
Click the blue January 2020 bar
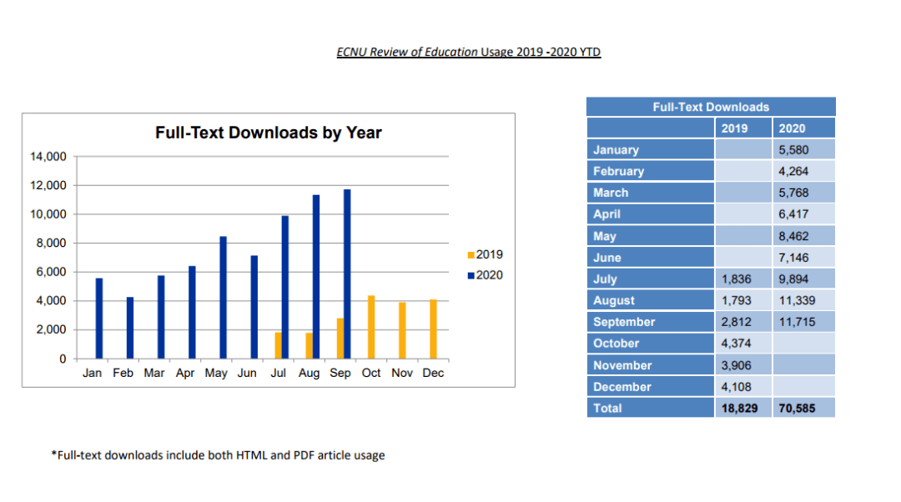point(99,319)
